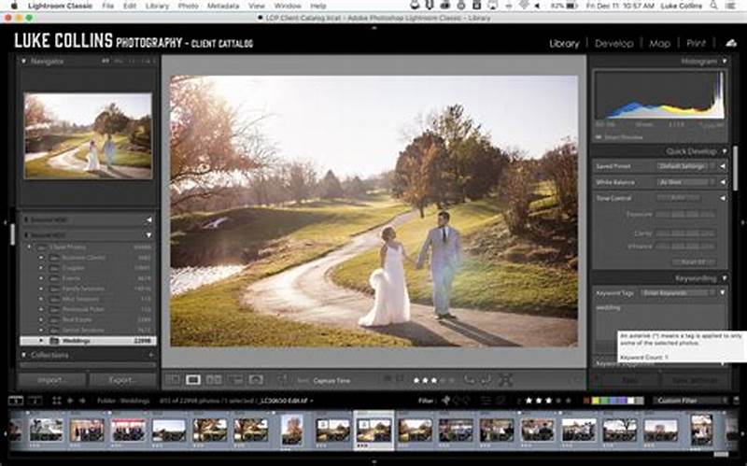Open the Print module
Image resolution: width=747 pixels, height=466 pixels.
click(696, 43)
